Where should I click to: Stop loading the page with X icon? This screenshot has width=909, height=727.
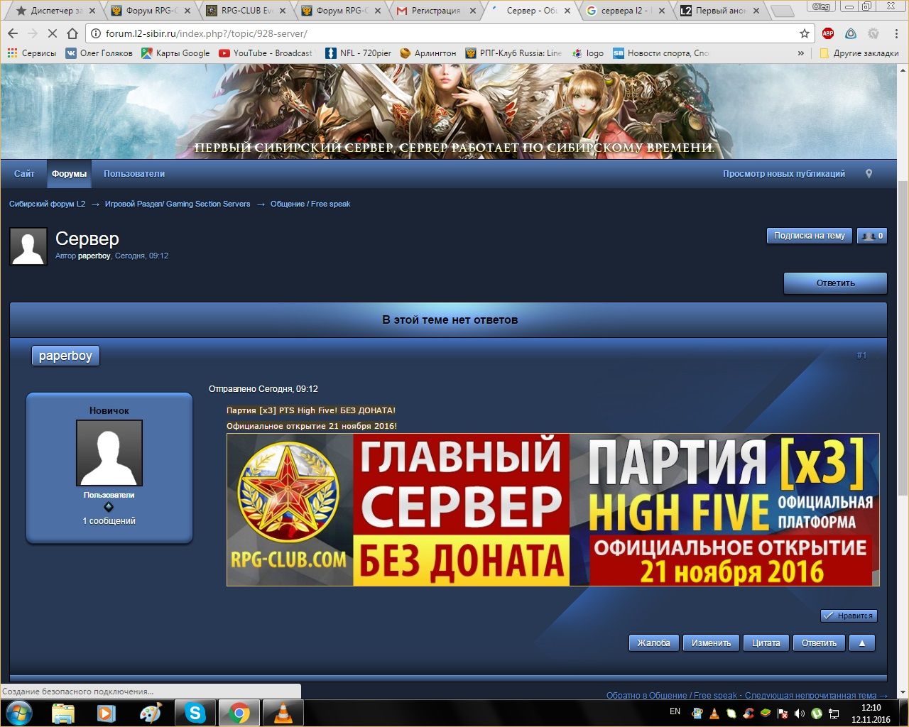tap(53, 33)
